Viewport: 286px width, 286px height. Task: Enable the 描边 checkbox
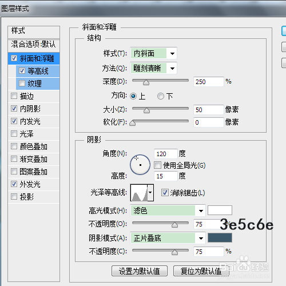tap(14, 96)
